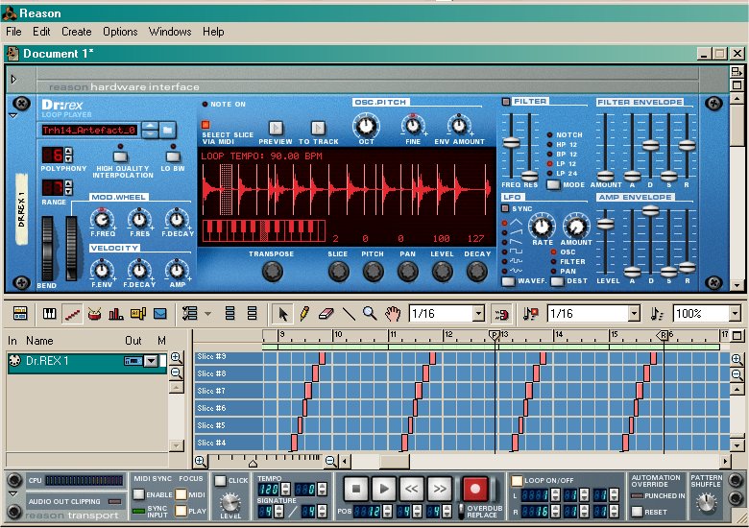Click the Play transport button
Viewport: 749px width, 528px height.
pos(383,489)
